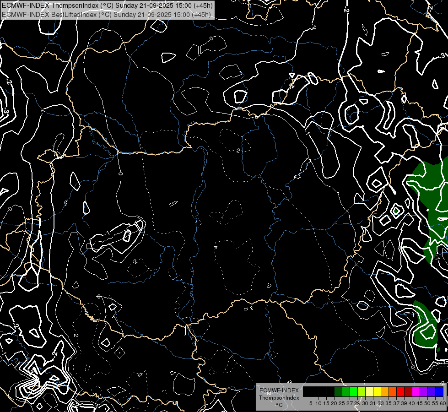Image resolution: width=448 pixels, height=412 pixels.
Task: Click the ThompsonIndex label in the legend
Action: (x=279, y=398)
